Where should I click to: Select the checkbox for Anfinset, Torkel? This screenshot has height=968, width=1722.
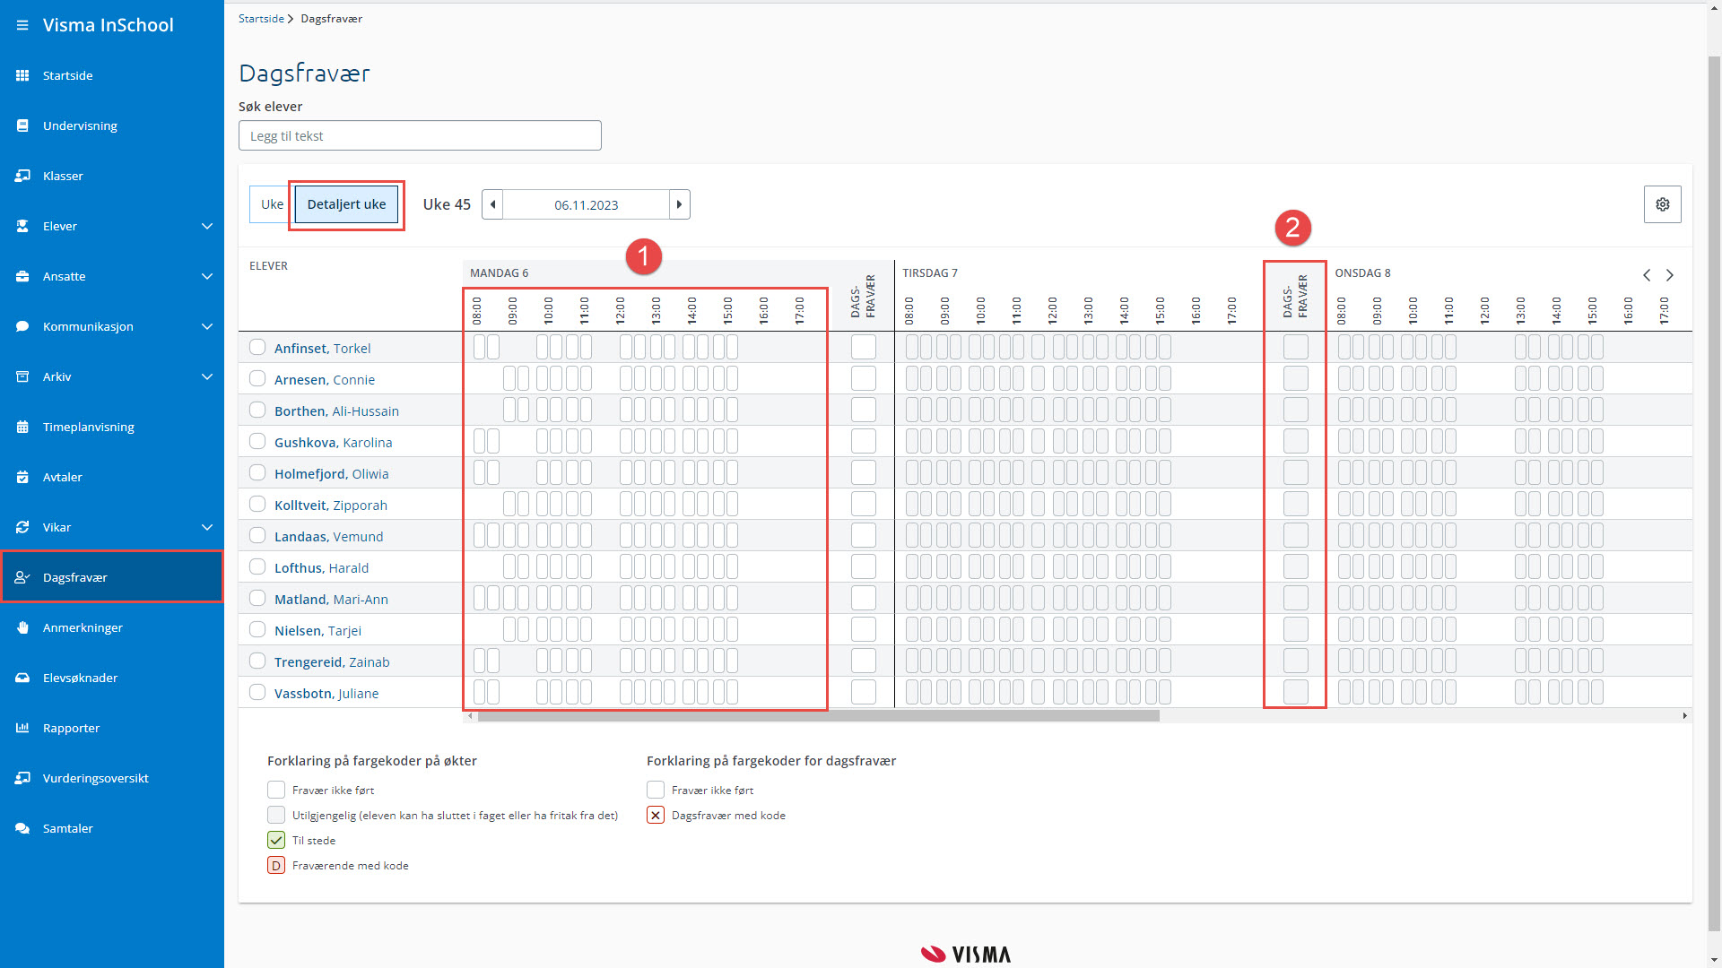pyautogui.click(x=257, y=347)
